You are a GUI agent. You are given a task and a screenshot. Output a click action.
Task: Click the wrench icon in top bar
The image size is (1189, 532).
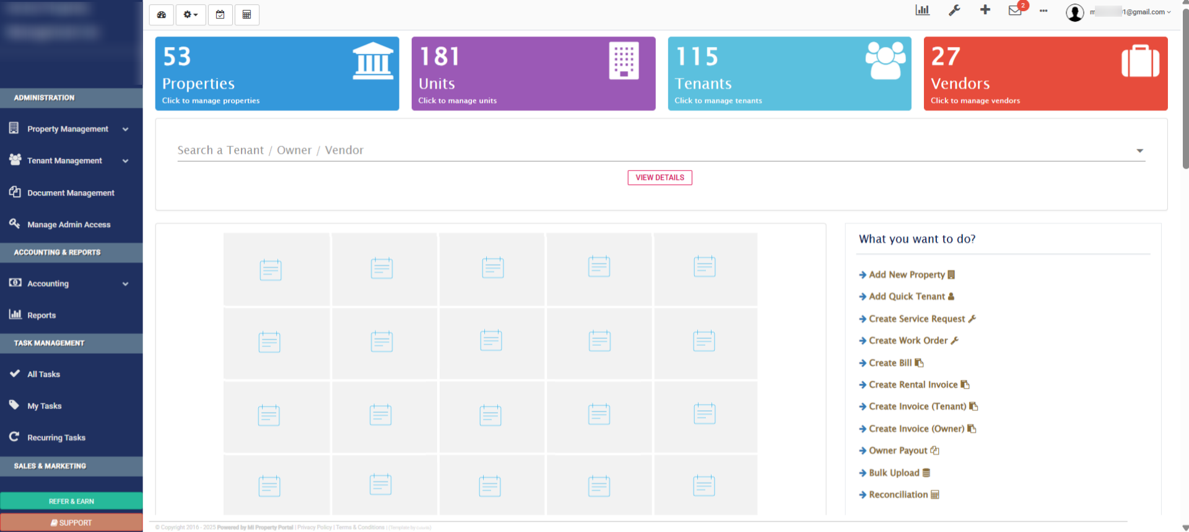pyautogui.click(x=954, y=11)
